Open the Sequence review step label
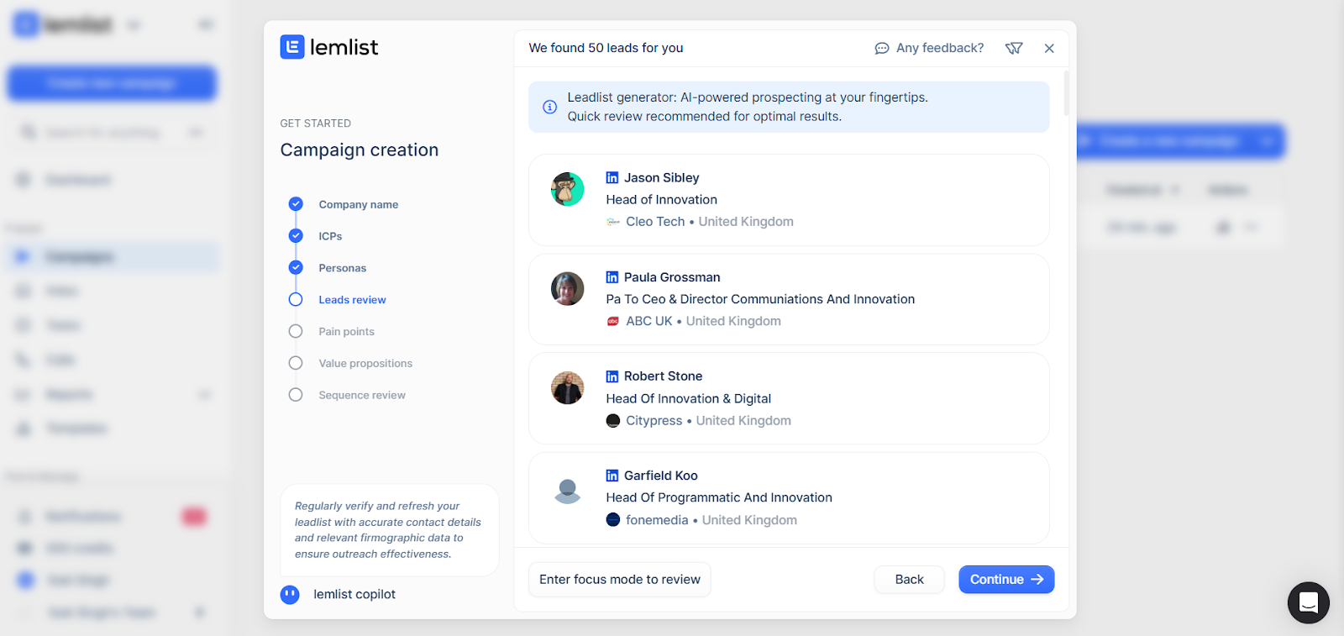 [362, 396]
